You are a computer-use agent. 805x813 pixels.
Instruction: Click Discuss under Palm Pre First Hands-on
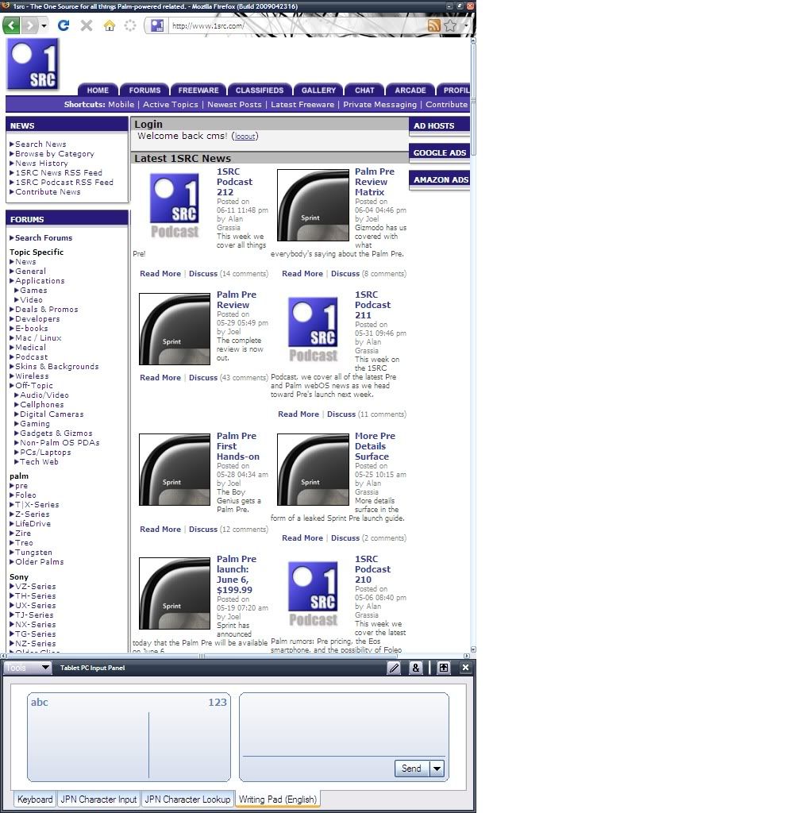[x=203, y=529]
